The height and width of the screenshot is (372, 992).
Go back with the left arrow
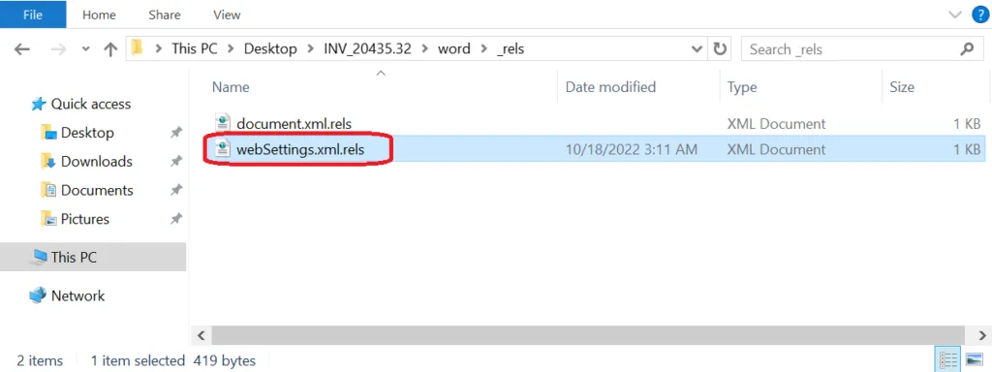coord(21,49)
